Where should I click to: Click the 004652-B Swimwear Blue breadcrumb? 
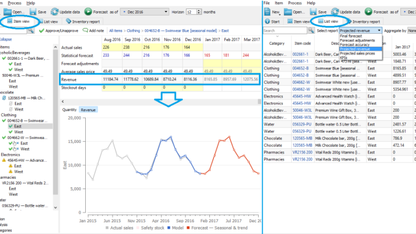pos(181,31)
